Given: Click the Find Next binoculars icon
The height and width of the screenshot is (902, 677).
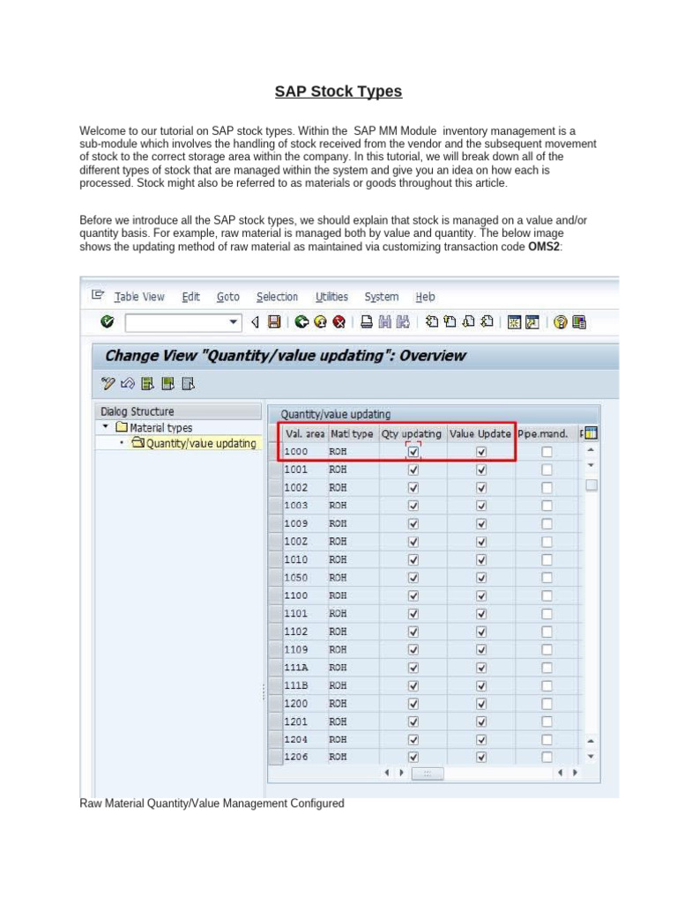Looking at the screenshot, I should (x=403, y=322).
